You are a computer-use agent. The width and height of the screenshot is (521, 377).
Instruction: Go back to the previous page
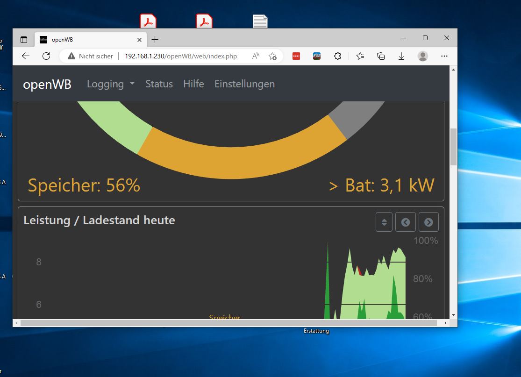[26, 56]
